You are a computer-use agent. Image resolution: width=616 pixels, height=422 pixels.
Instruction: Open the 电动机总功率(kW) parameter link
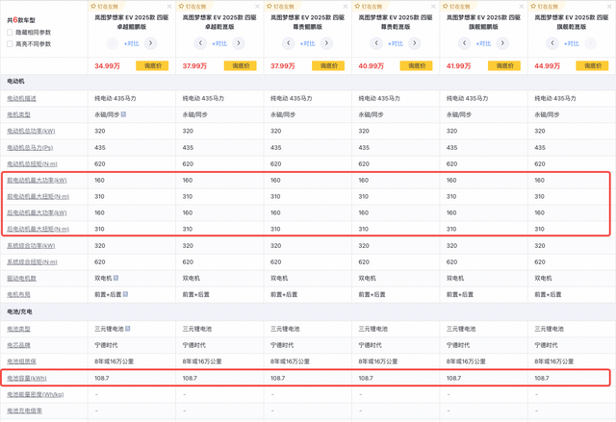(31, 131)
